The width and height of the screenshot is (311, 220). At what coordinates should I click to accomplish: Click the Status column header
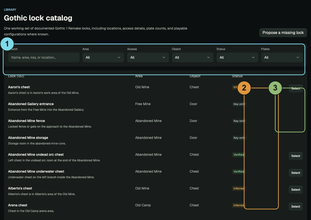coord(237,76)
